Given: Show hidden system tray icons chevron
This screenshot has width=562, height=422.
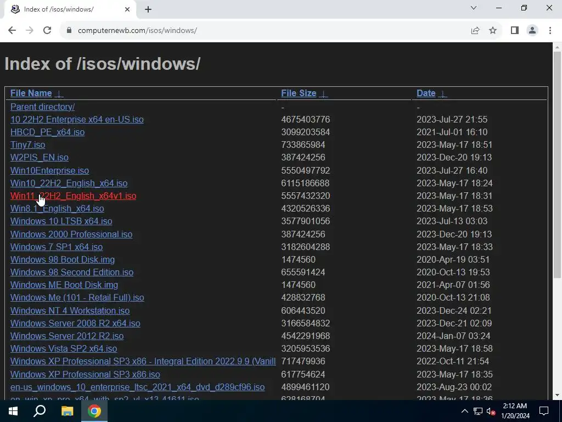Looking at the screenshot, I should click(464, 411).
